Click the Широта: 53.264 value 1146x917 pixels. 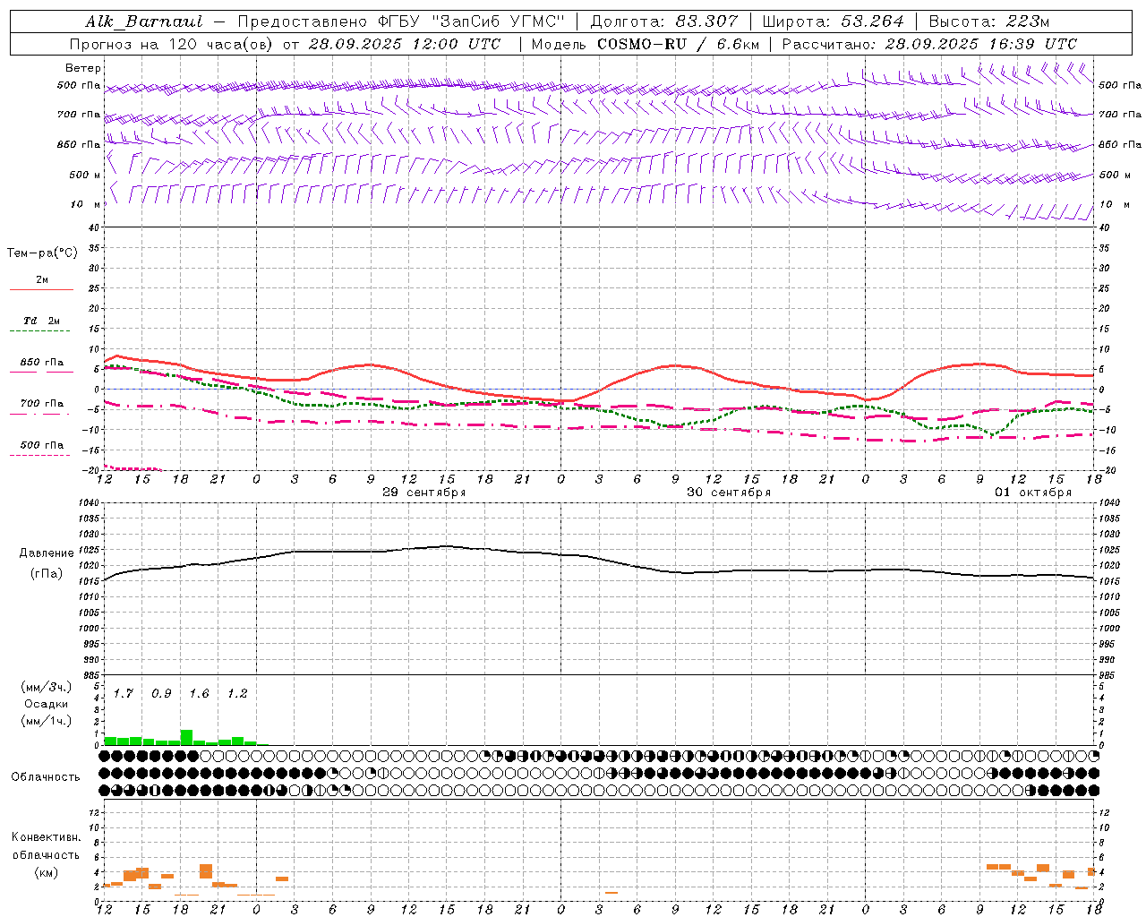(834, 21)
